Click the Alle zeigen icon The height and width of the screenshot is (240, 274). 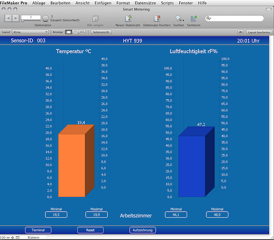tap(95, 18)
